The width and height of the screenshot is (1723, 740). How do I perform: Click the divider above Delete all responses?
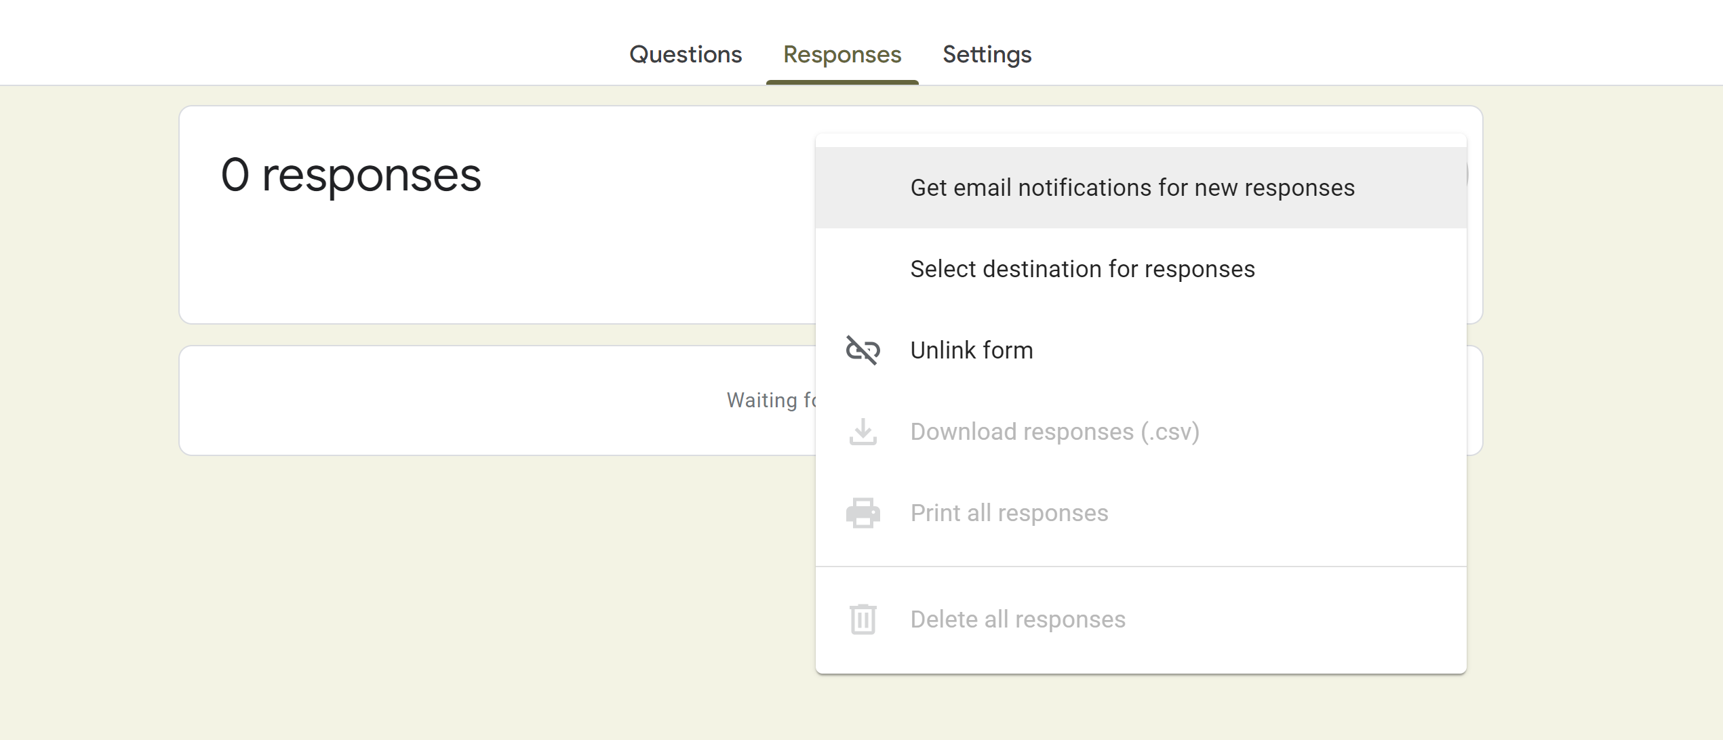click(1141, 567)
